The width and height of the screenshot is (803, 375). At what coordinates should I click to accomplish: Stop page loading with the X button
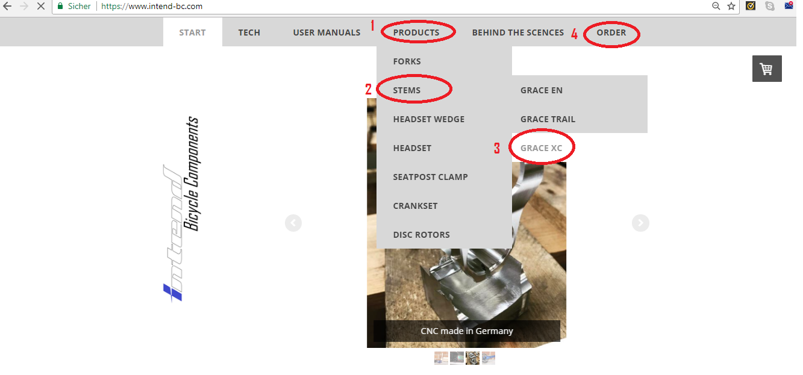pos(40,6)
